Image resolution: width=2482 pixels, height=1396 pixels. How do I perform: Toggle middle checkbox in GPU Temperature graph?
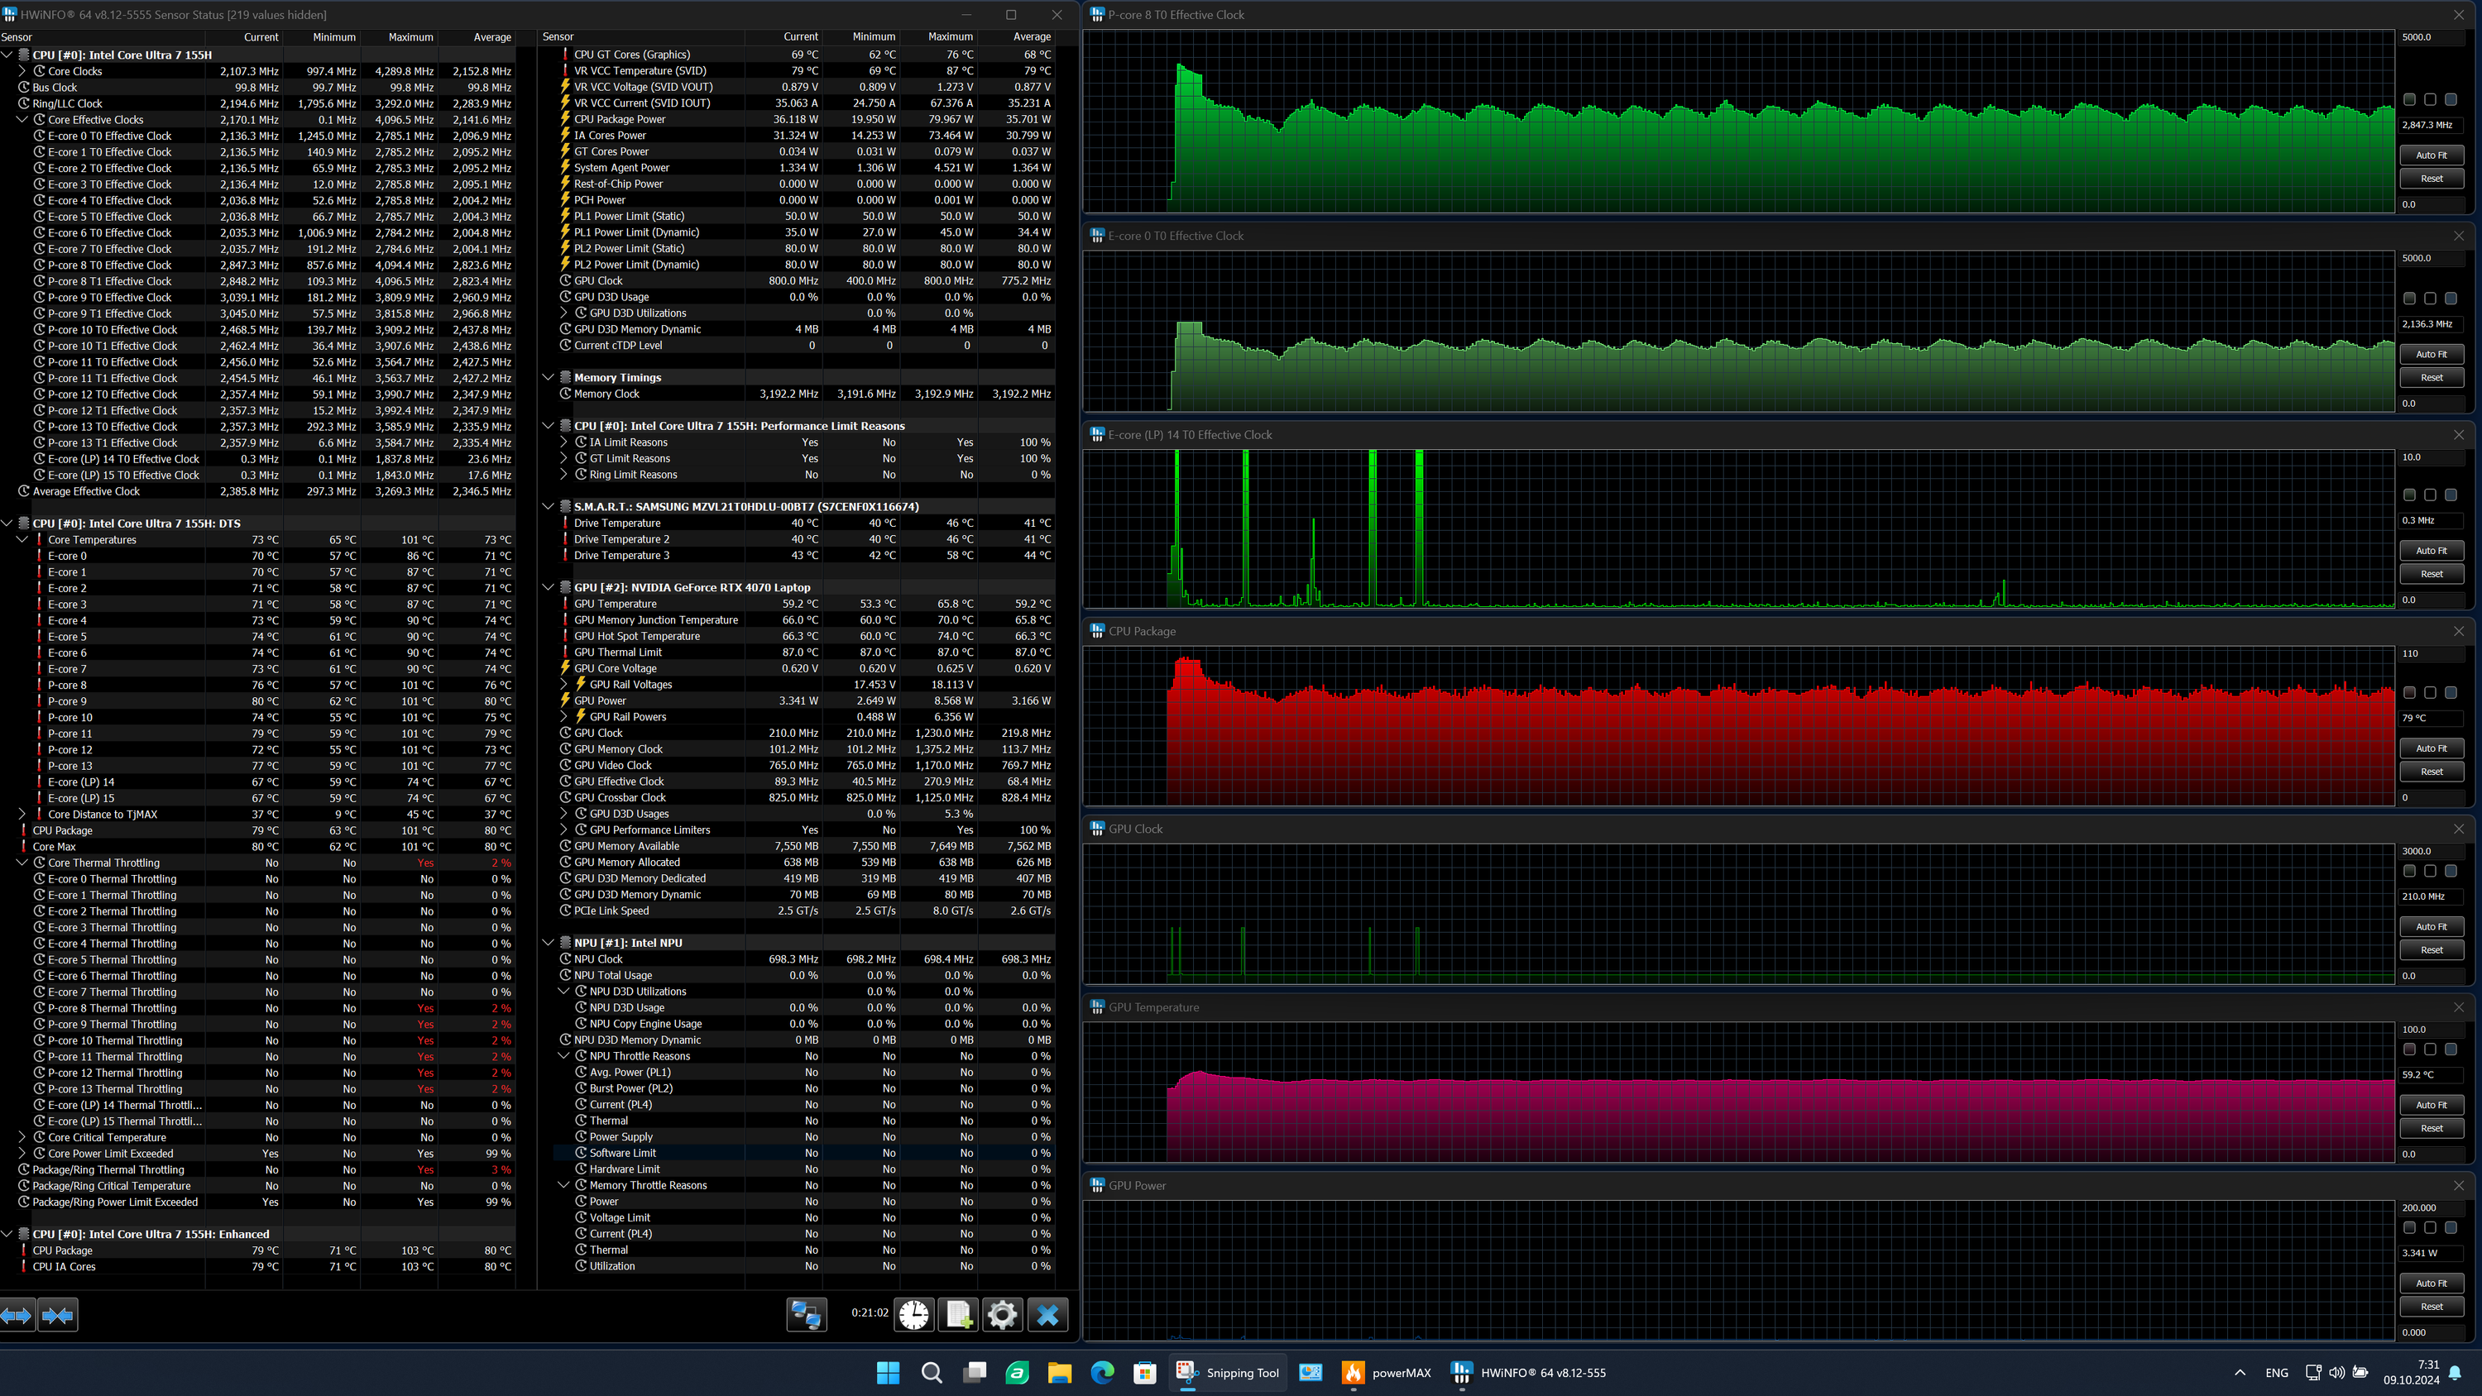click(x=2430, y=1049)
